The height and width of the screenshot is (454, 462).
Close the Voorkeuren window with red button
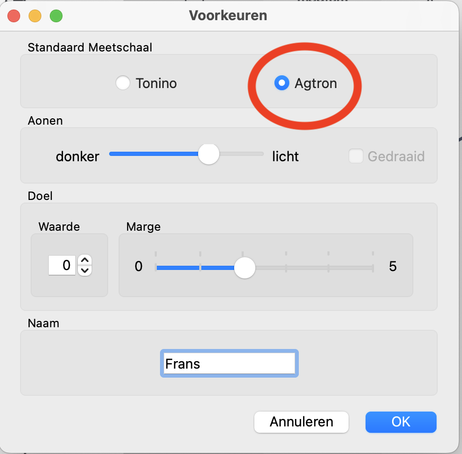pyautogui.click(x=14, y=16)
